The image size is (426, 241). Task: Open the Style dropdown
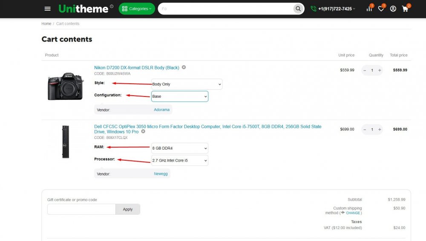[x=187, y=84]
